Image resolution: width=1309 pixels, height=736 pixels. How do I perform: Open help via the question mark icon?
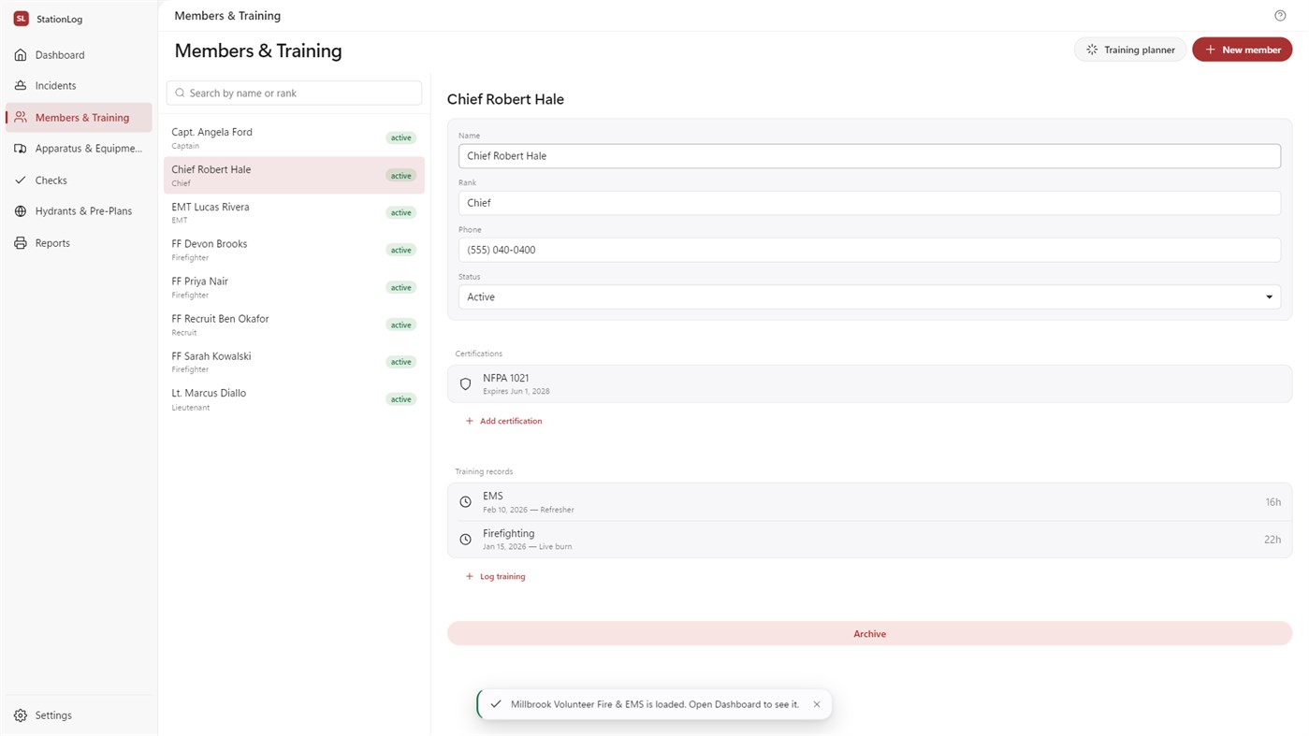pyautogui.click(x=1280, y=16)
